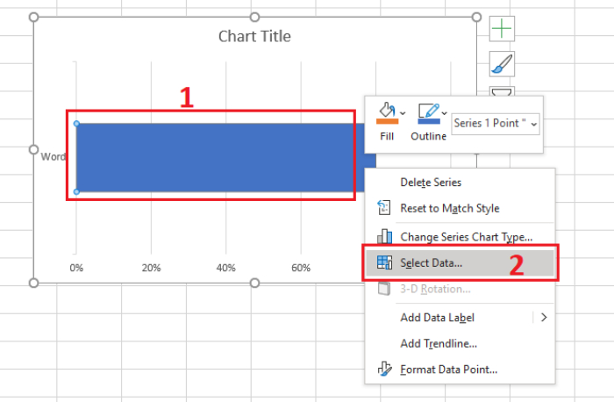Apply the Fill paint bucket icon

[387, 110]
